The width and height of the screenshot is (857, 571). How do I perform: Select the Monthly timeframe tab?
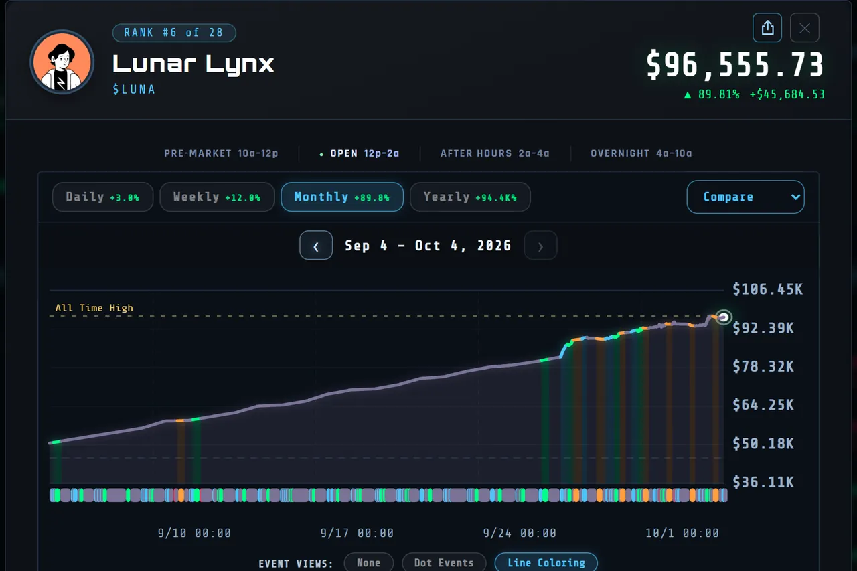[342, 197]
